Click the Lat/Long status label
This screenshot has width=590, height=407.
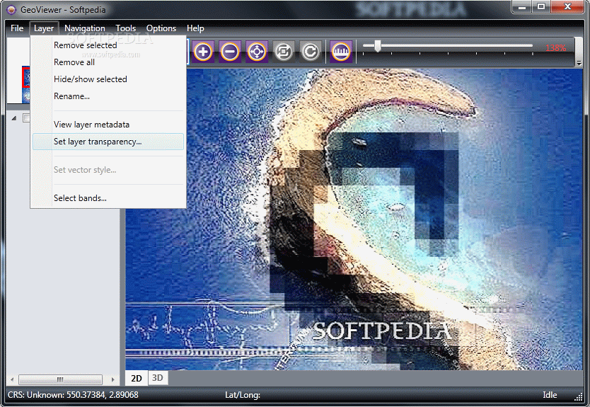point(243,394)
